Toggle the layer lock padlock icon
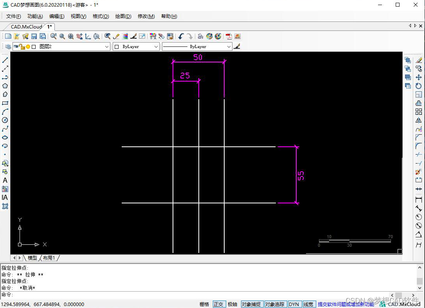Image resolution: width=425 pixels, height=308 pixels. pyautogui.click(x=22, y=46)
